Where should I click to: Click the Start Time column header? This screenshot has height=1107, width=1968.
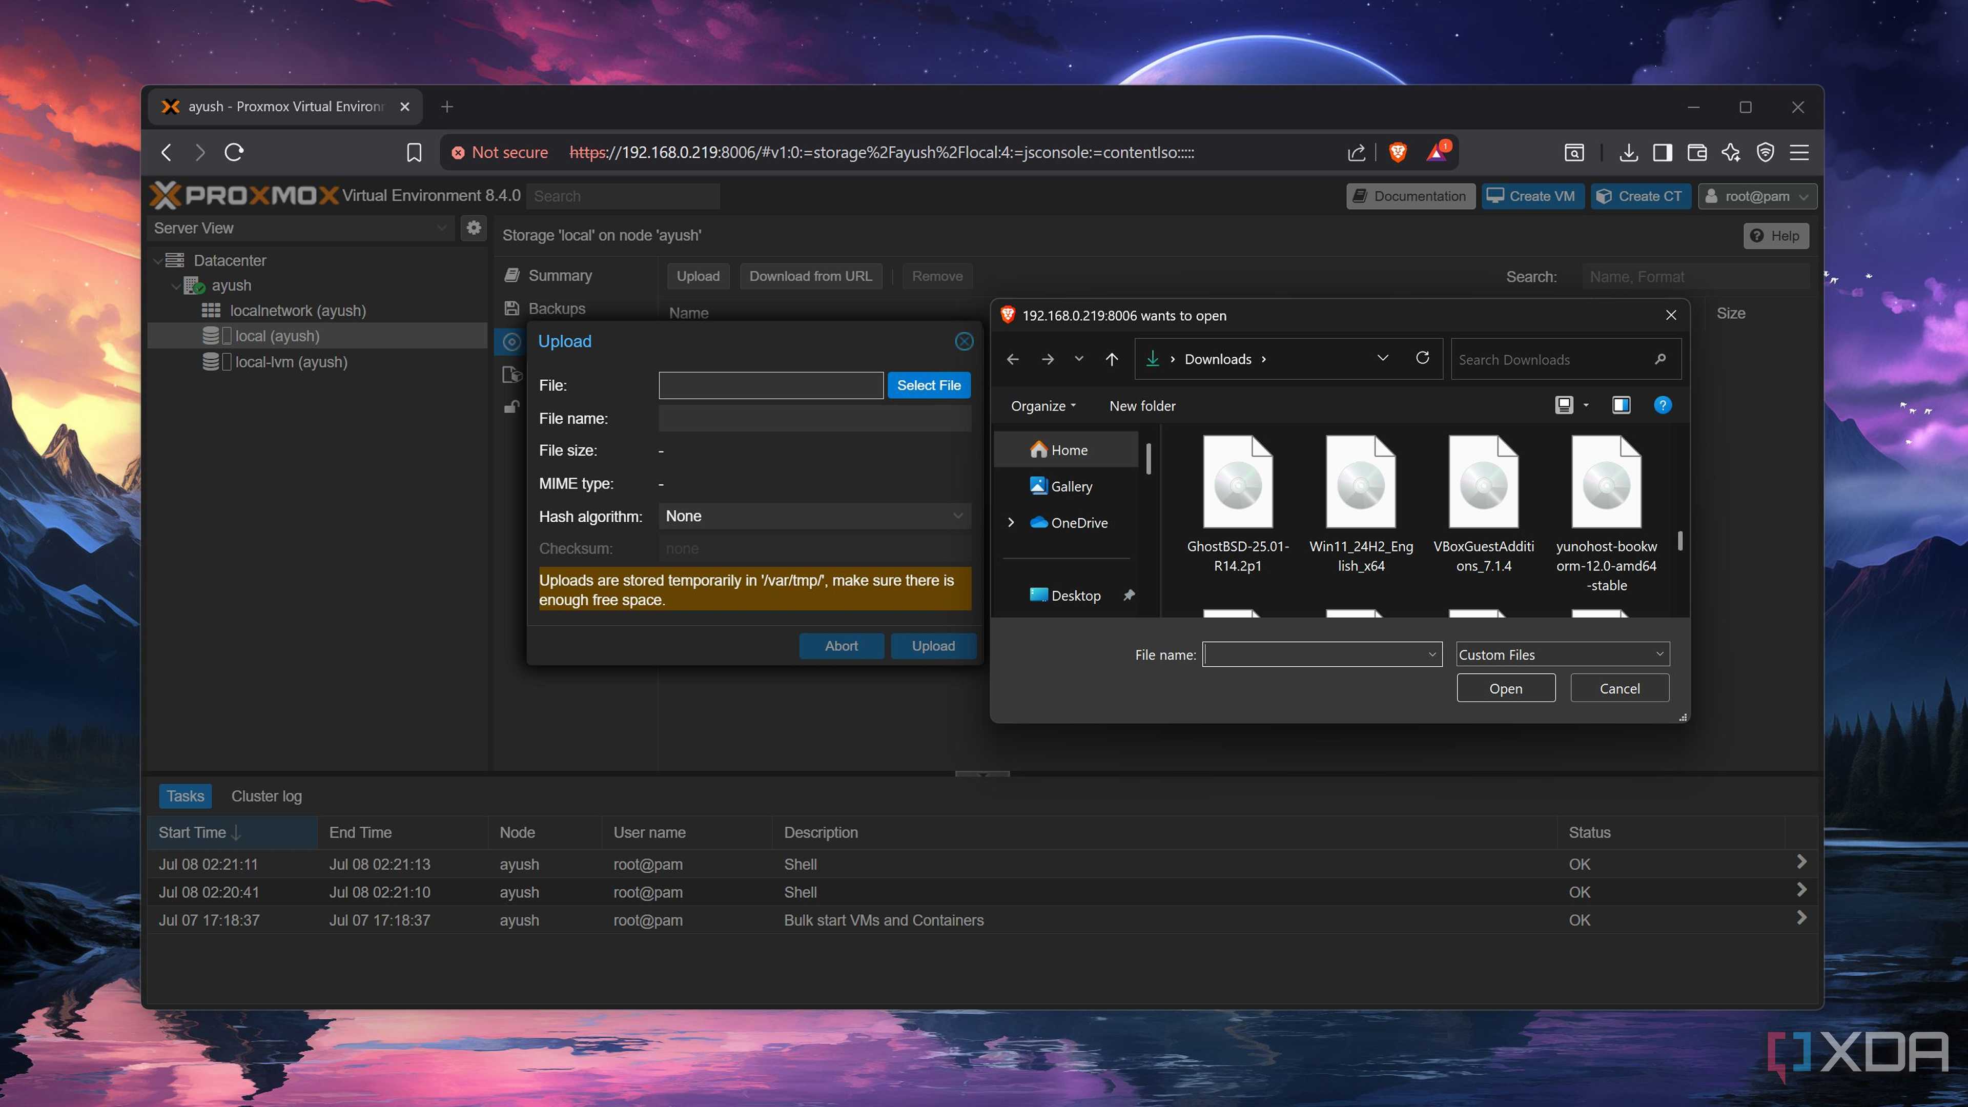pyautogui.click(x=232, y=832)
